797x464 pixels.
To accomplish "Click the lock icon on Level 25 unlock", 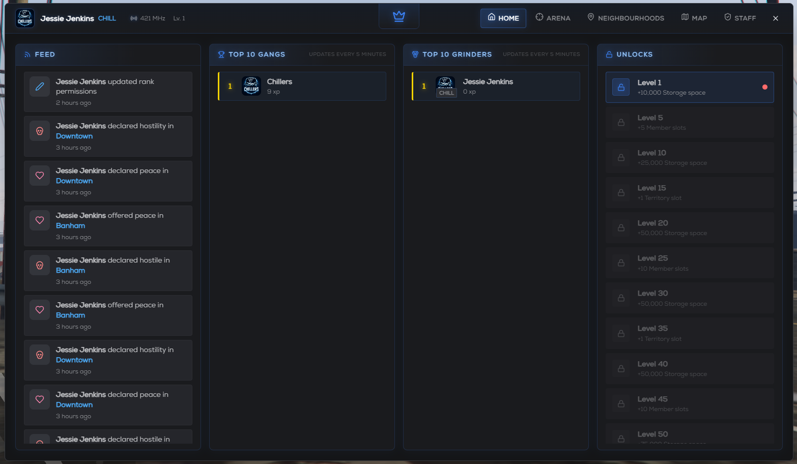I will [621, 263].
